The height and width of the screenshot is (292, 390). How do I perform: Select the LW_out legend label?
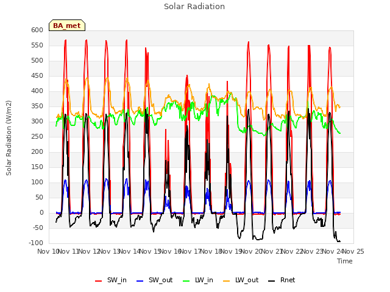tap(247, 280)
